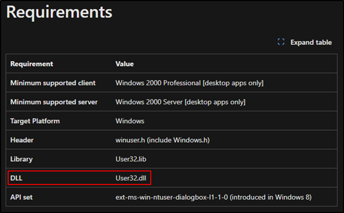Select the Minimum supported server cell
The height and width of the screenshot is (213, 344).
coord(54,102)
